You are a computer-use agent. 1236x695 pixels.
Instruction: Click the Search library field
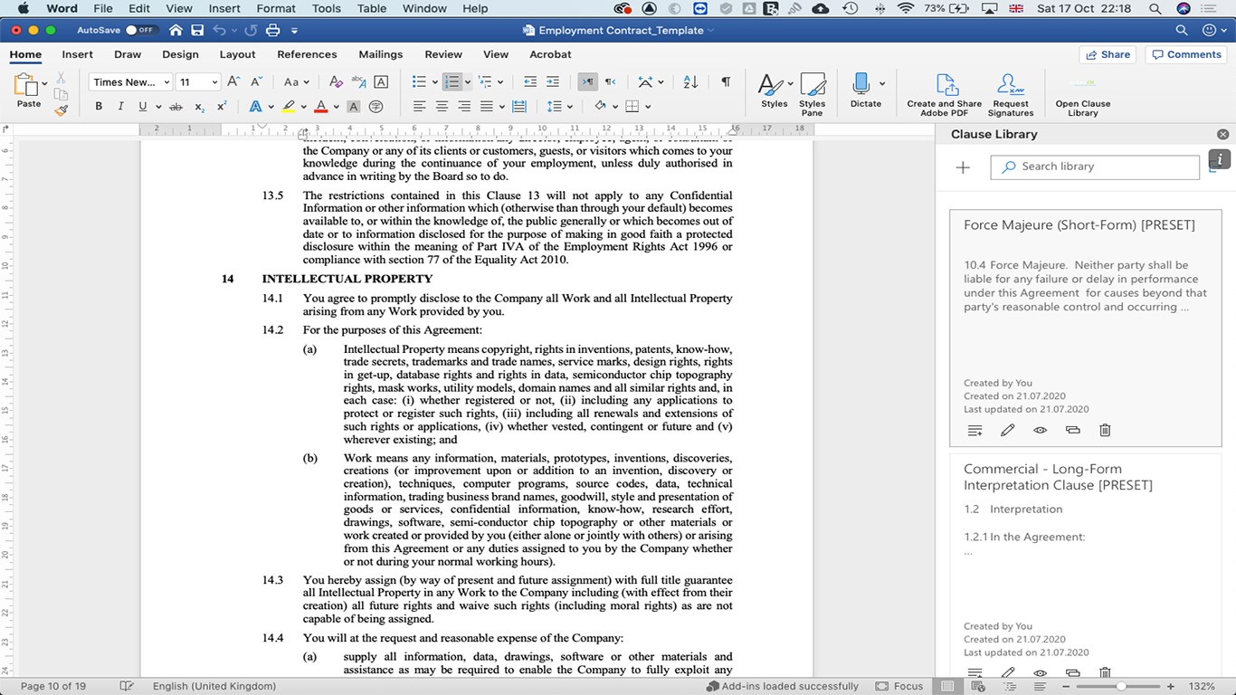pyautogui.click(x=1095, y=167)
